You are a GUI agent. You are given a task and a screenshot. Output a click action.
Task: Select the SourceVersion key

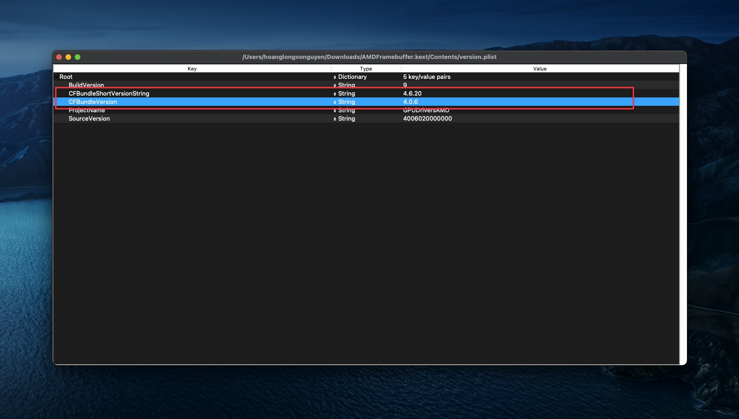coord(89,119)
